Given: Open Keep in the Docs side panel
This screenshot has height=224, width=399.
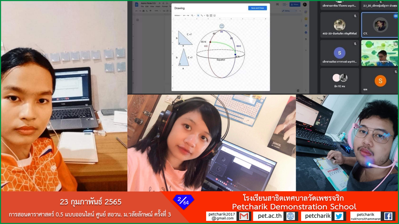Looking at the screenshot, I should 305,19.
